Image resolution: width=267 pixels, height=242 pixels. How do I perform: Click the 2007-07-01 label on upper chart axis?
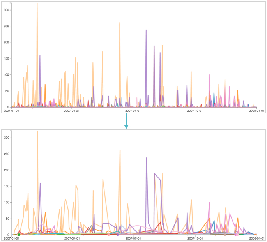coord(133,111)
